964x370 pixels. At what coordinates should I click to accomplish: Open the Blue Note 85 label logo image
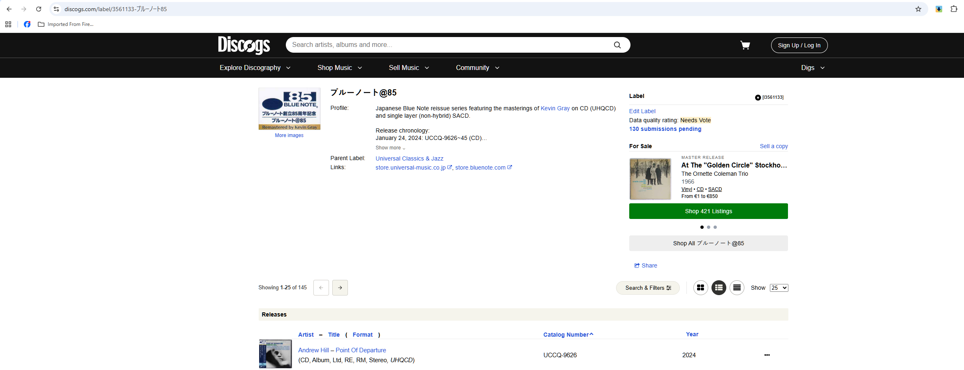coord(289,109)
